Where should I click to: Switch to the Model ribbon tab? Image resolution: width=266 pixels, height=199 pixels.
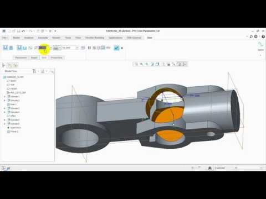coord(17,38)
